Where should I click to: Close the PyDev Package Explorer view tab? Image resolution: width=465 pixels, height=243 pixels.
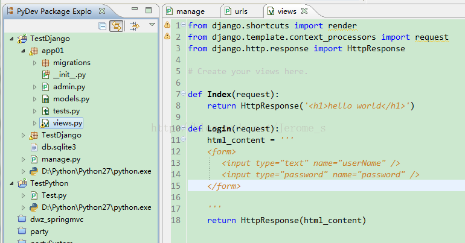click(x=102, y=11)
